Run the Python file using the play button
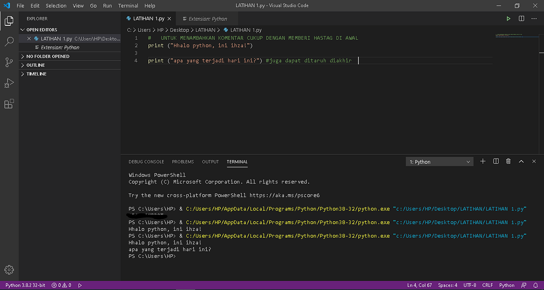This screenshot has height=290, width=544. coord(508,19)
